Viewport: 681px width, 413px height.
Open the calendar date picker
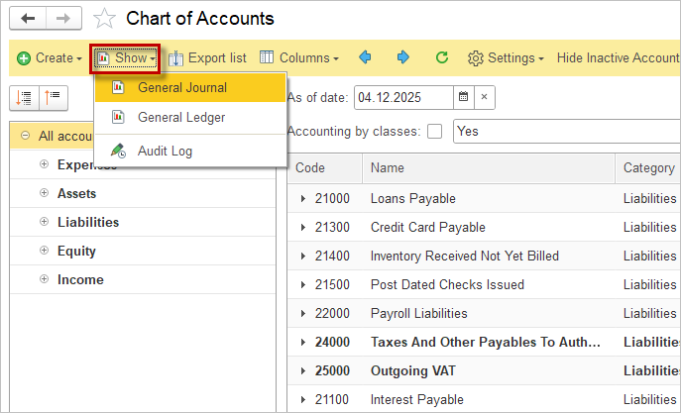coord(463,97)
